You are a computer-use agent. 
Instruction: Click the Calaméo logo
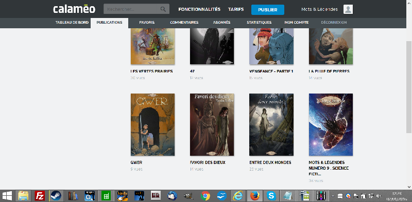(74, 9)
